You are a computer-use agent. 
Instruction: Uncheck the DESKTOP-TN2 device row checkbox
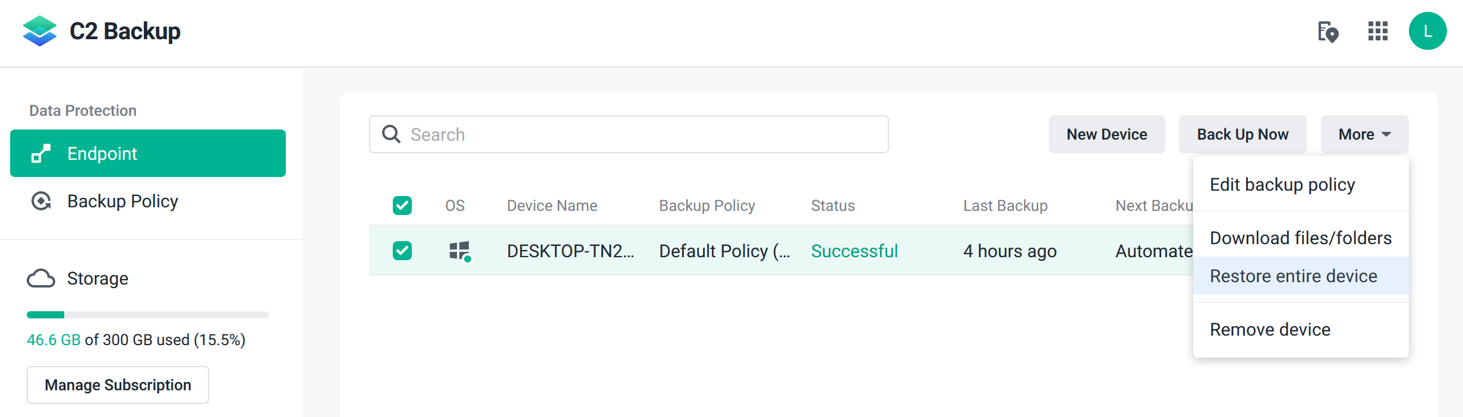(402, 251)
